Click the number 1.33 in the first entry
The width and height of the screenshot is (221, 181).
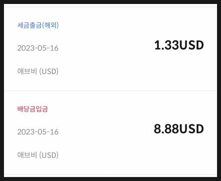pyautogui.click(x=166, y=45)
